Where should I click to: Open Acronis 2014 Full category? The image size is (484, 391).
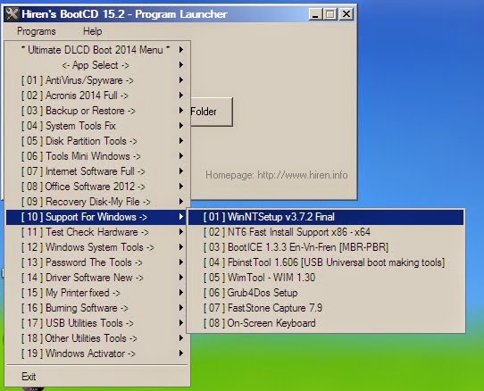coord(96,96)
